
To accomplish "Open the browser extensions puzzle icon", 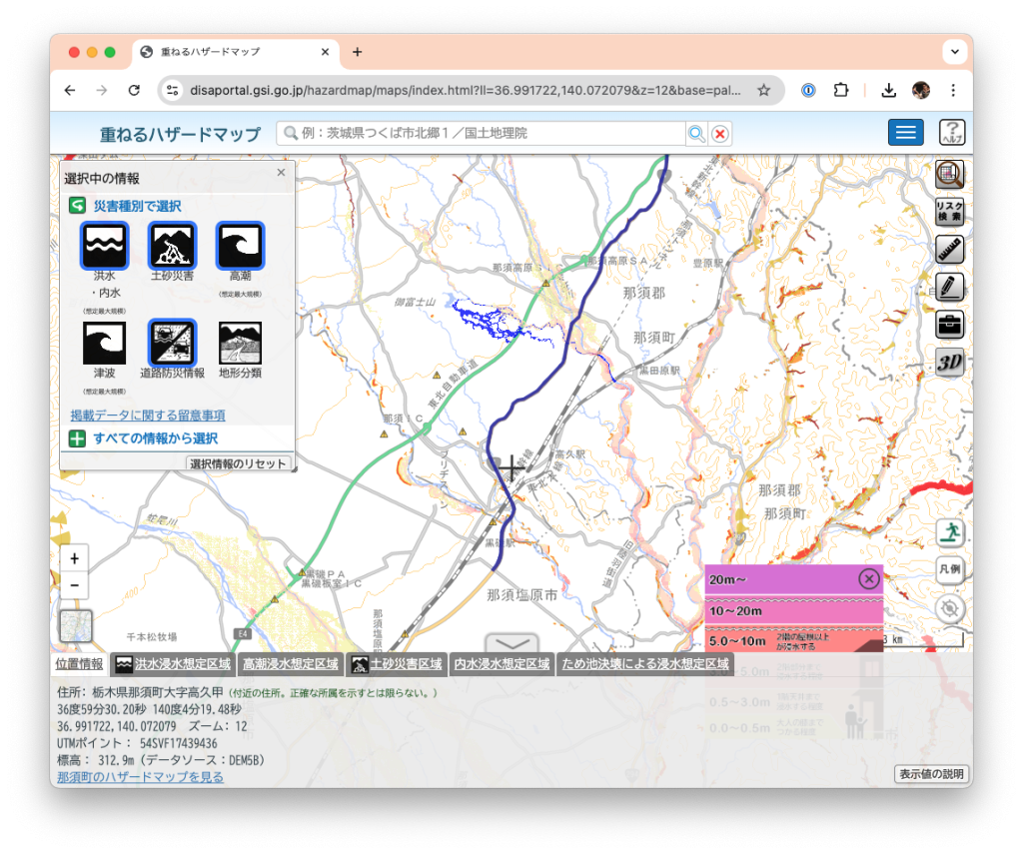I will (x=841, y=90).
